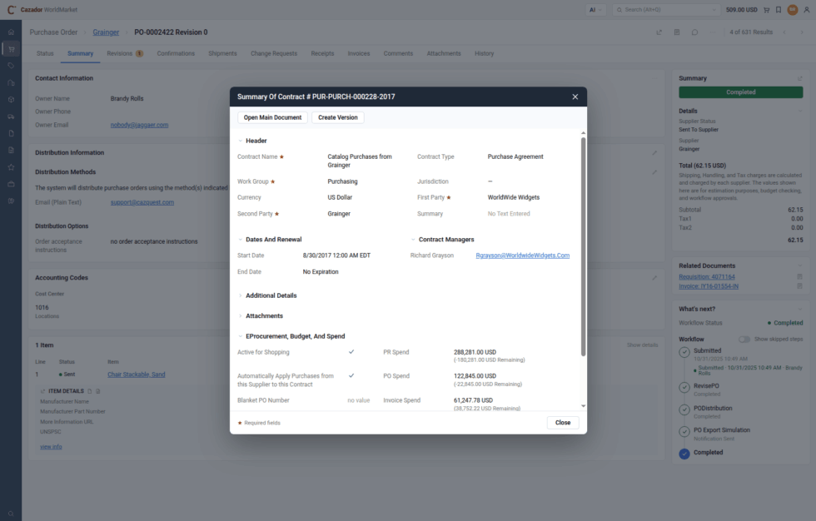Switch to History tab
The image size is (816, 521).
(x=484, y=53)
